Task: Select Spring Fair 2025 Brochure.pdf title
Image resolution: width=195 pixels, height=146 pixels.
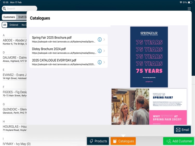Action: pos(52,37)
